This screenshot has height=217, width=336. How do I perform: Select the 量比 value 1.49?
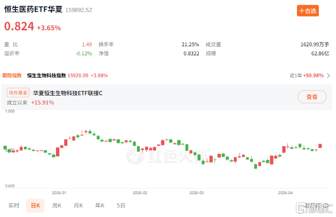pyautogui.click(x=87, y=45)
